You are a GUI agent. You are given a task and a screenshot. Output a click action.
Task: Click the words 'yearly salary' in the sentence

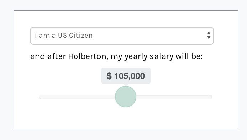(x=149, y=56)
